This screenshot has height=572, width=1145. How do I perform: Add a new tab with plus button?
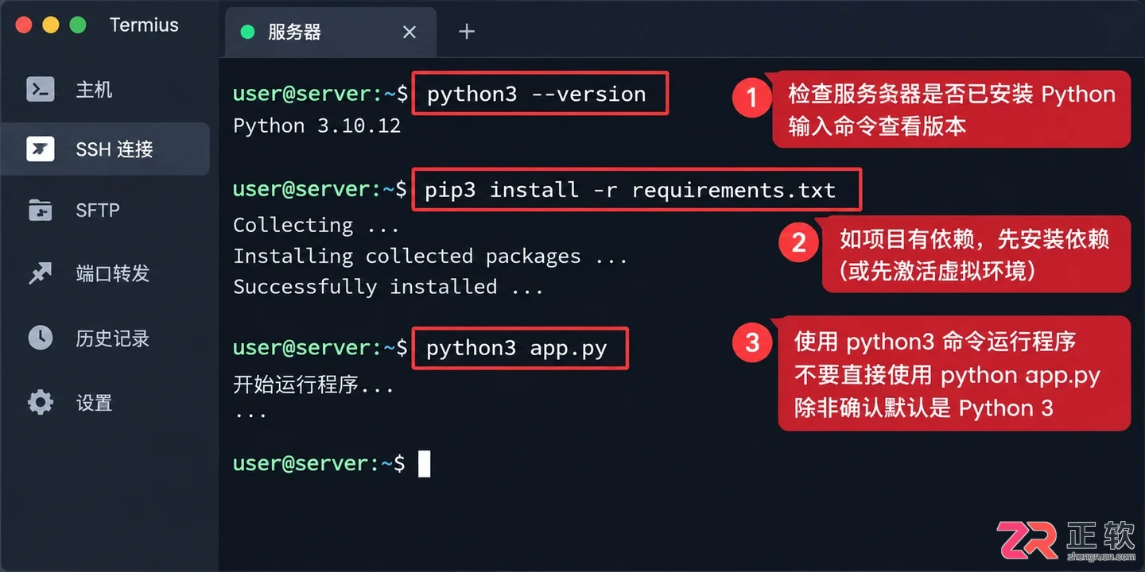(467, 32)
